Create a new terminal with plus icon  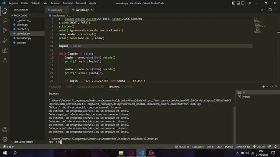pos(263,86)
